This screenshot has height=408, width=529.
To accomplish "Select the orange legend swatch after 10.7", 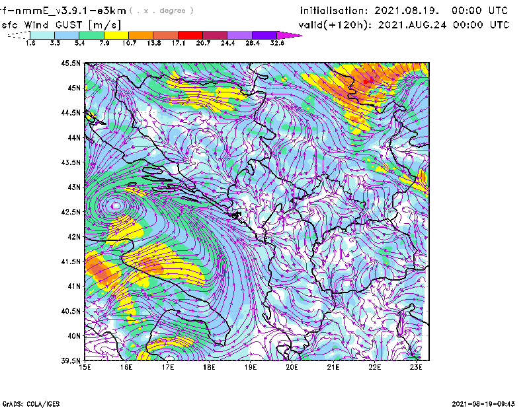I will [141, 34].
